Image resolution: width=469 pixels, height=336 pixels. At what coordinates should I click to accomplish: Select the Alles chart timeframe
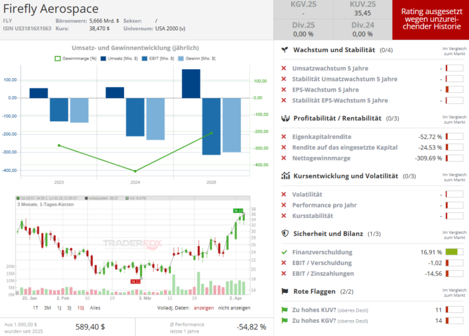(95, 308)
